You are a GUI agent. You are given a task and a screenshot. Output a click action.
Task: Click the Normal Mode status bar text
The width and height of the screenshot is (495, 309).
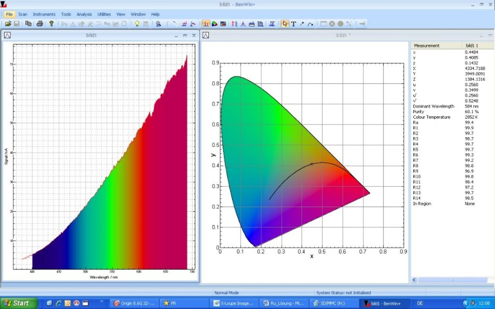[227, 293]
